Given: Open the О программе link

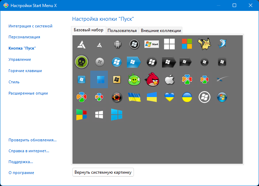Looking at the screenshot, I should pyautogui.click(x=21, y=173).
